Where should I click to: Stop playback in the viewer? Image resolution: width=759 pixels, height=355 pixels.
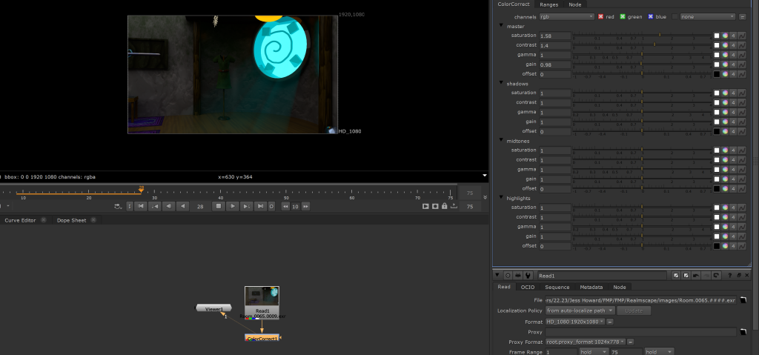click(219, 206)
